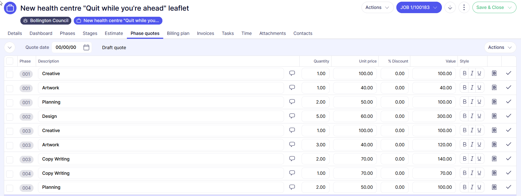This screenshot has height=196, width=521.
Task: Switch to the Billing plan tab
Action: (178, 34)
